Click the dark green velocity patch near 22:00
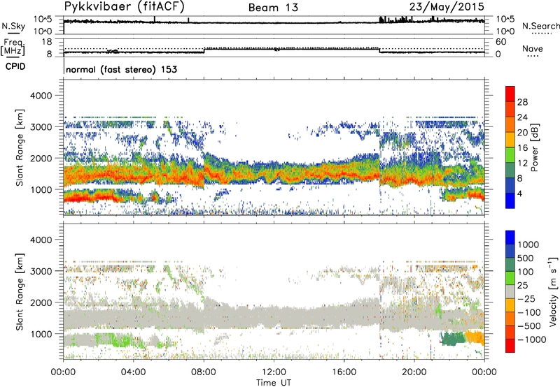 [453, 338]
